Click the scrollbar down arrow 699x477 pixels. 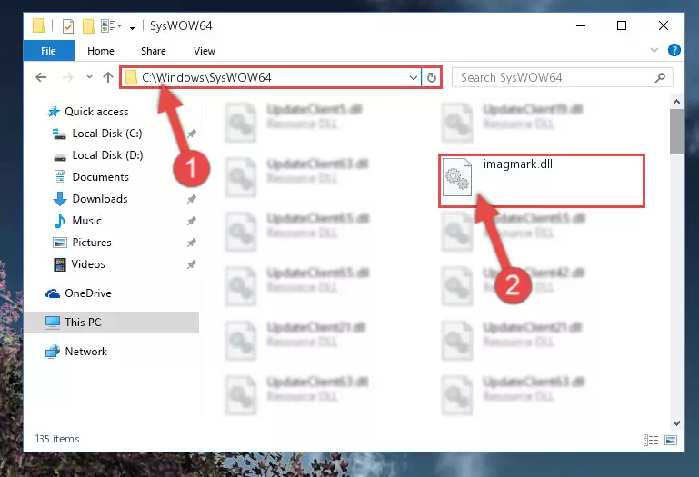[x=676, y=423]
